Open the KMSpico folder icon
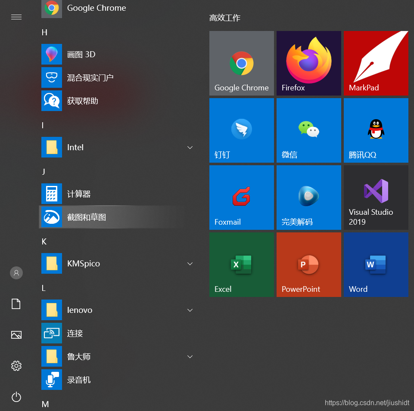 [x=52, y=263]
